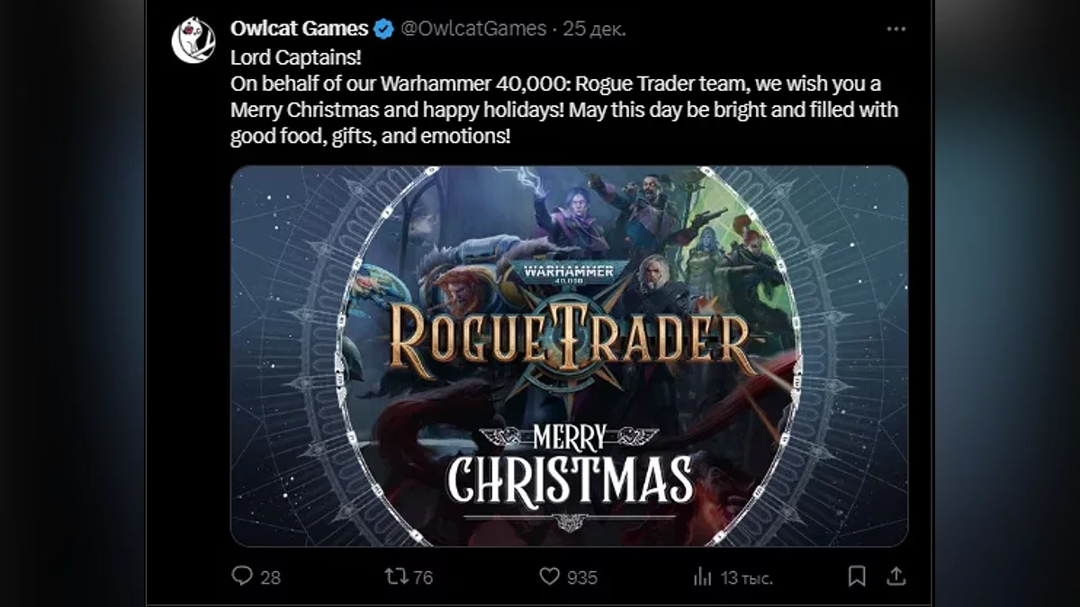Open the post date '25 дек.'
Viewport: 1080px width, 607px height.
tap(595, 29)
